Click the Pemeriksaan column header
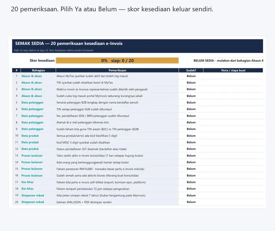 (x=117, y=71)
